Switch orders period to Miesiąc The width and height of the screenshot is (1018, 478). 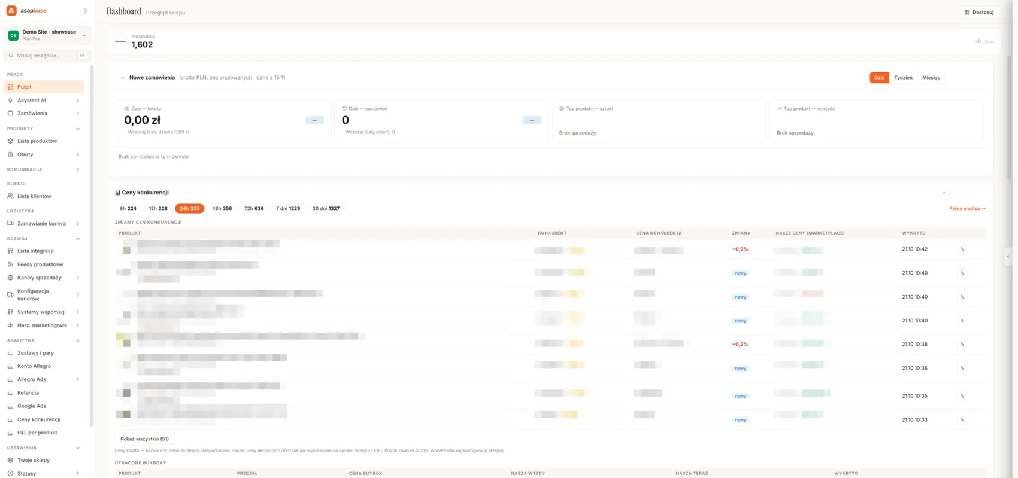tap(931, 78)
